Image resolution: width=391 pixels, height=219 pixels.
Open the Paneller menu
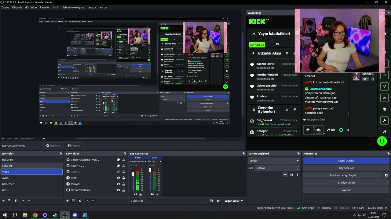pyautogui.click(x=45, y=7)
